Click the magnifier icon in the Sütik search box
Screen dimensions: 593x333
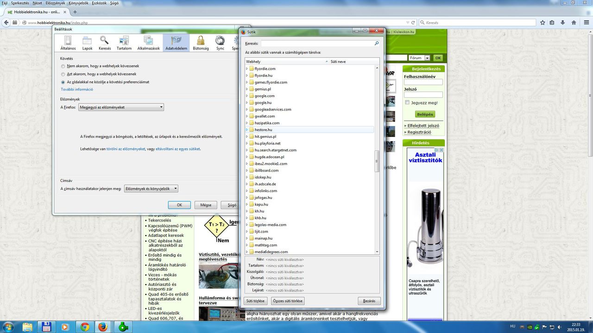tap(377, 43)
